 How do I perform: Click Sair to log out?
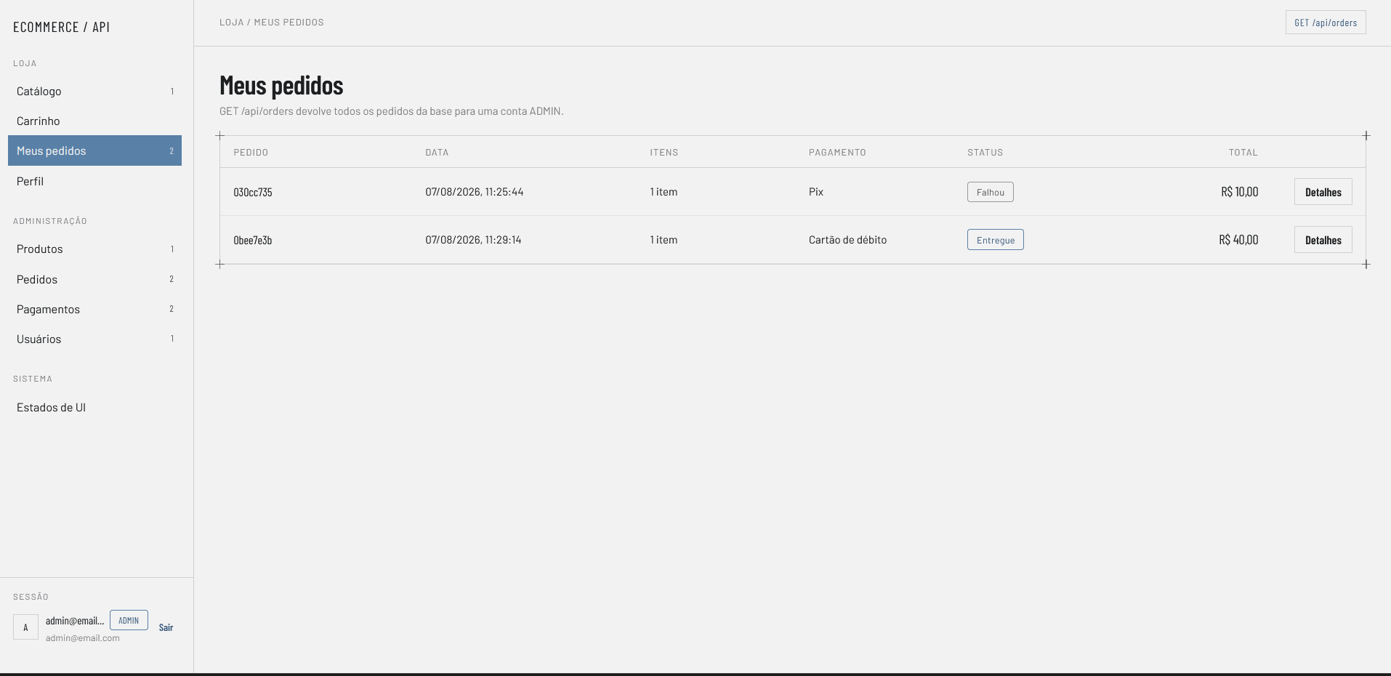tap(166, 627)
